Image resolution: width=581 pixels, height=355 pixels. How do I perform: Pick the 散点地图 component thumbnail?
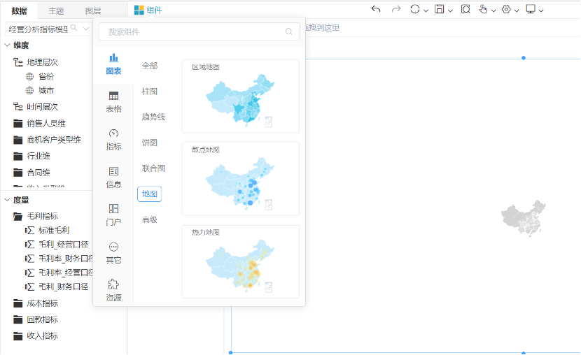(x=241, y=179)
